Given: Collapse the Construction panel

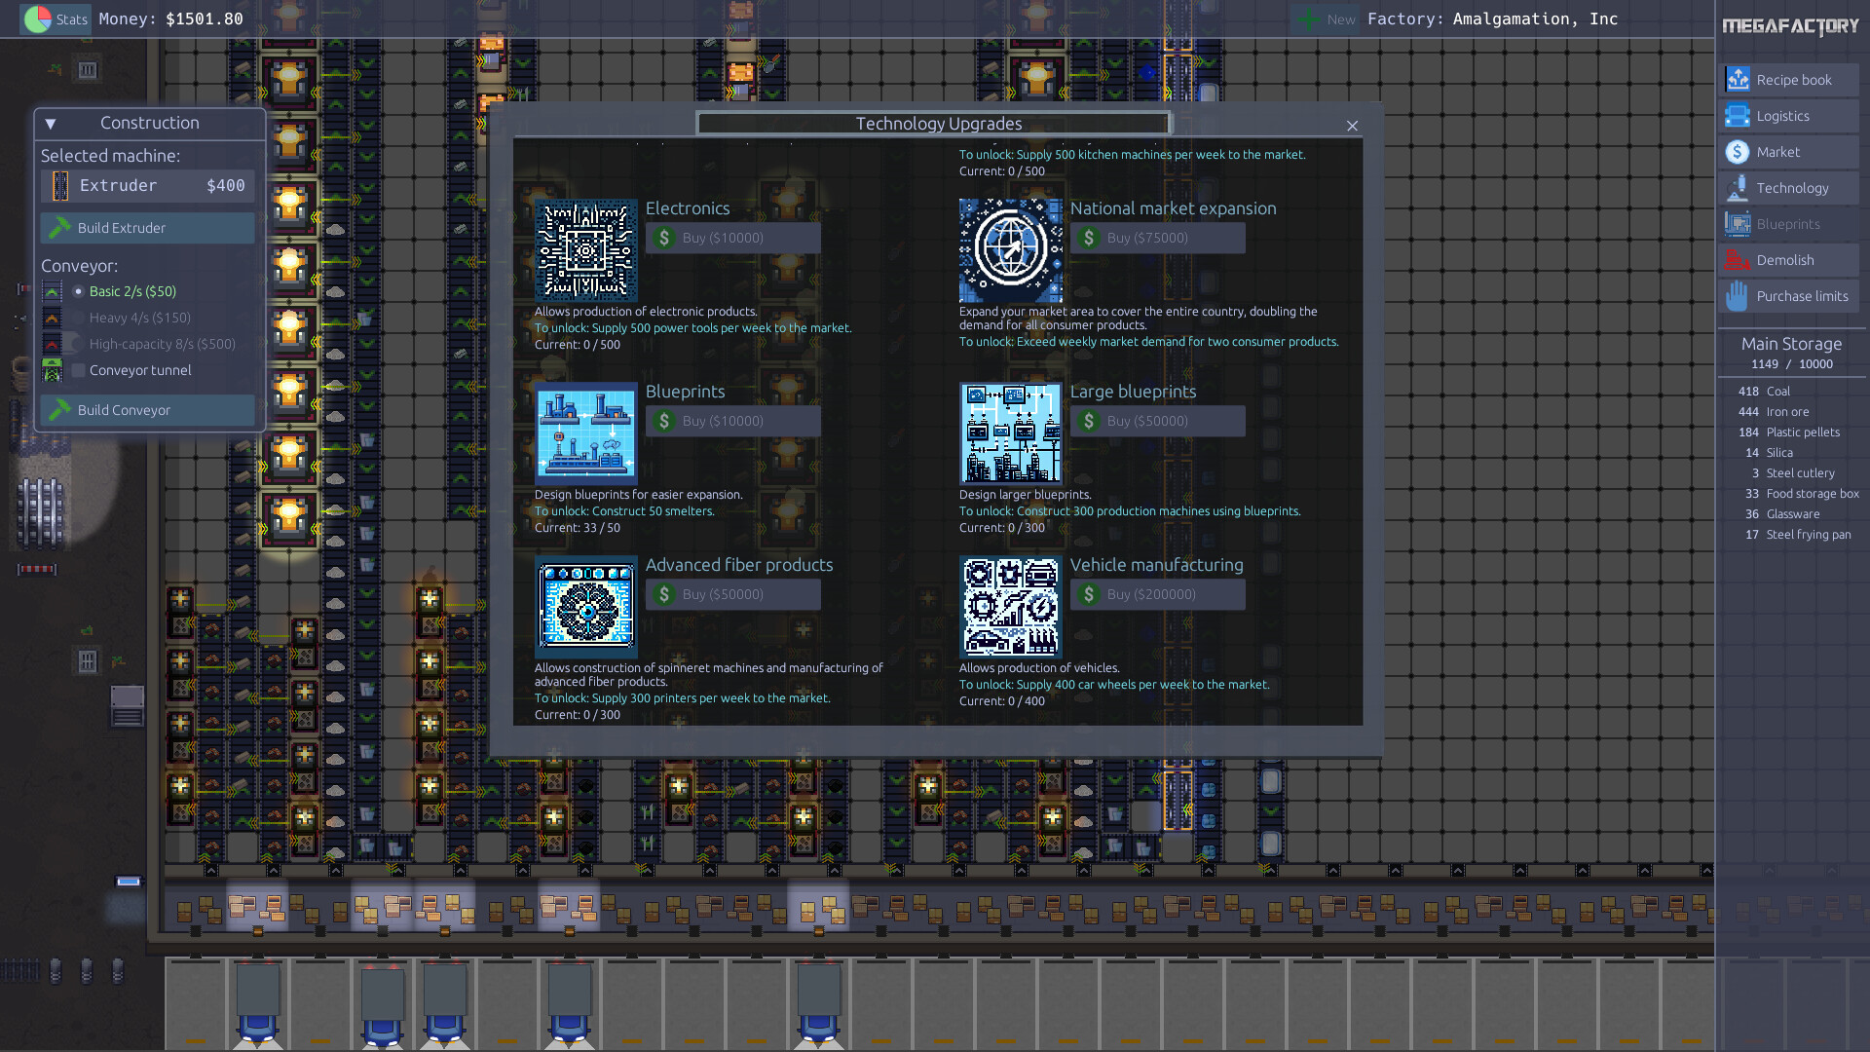Looking at the screenshot, I should coord(50,123).
